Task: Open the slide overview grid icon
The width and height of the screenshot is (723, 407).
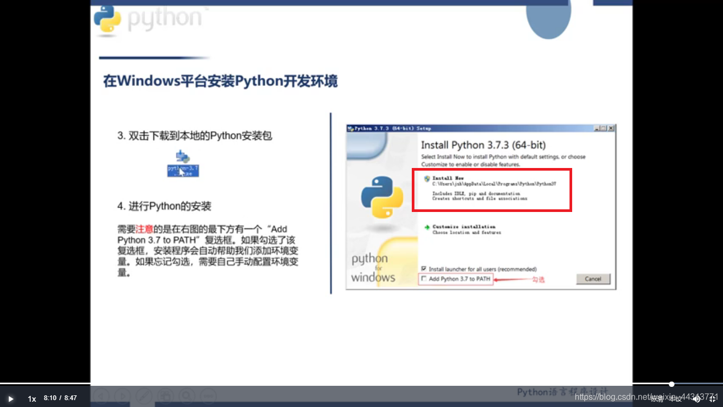Action: (x=165, y=396)
